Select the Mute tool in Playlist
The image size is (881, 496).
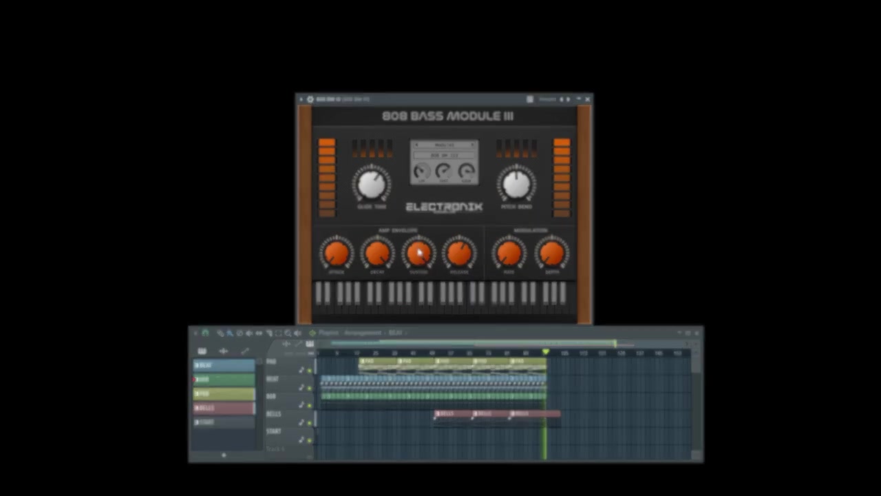pyautogui.click(x=249, y=333)
